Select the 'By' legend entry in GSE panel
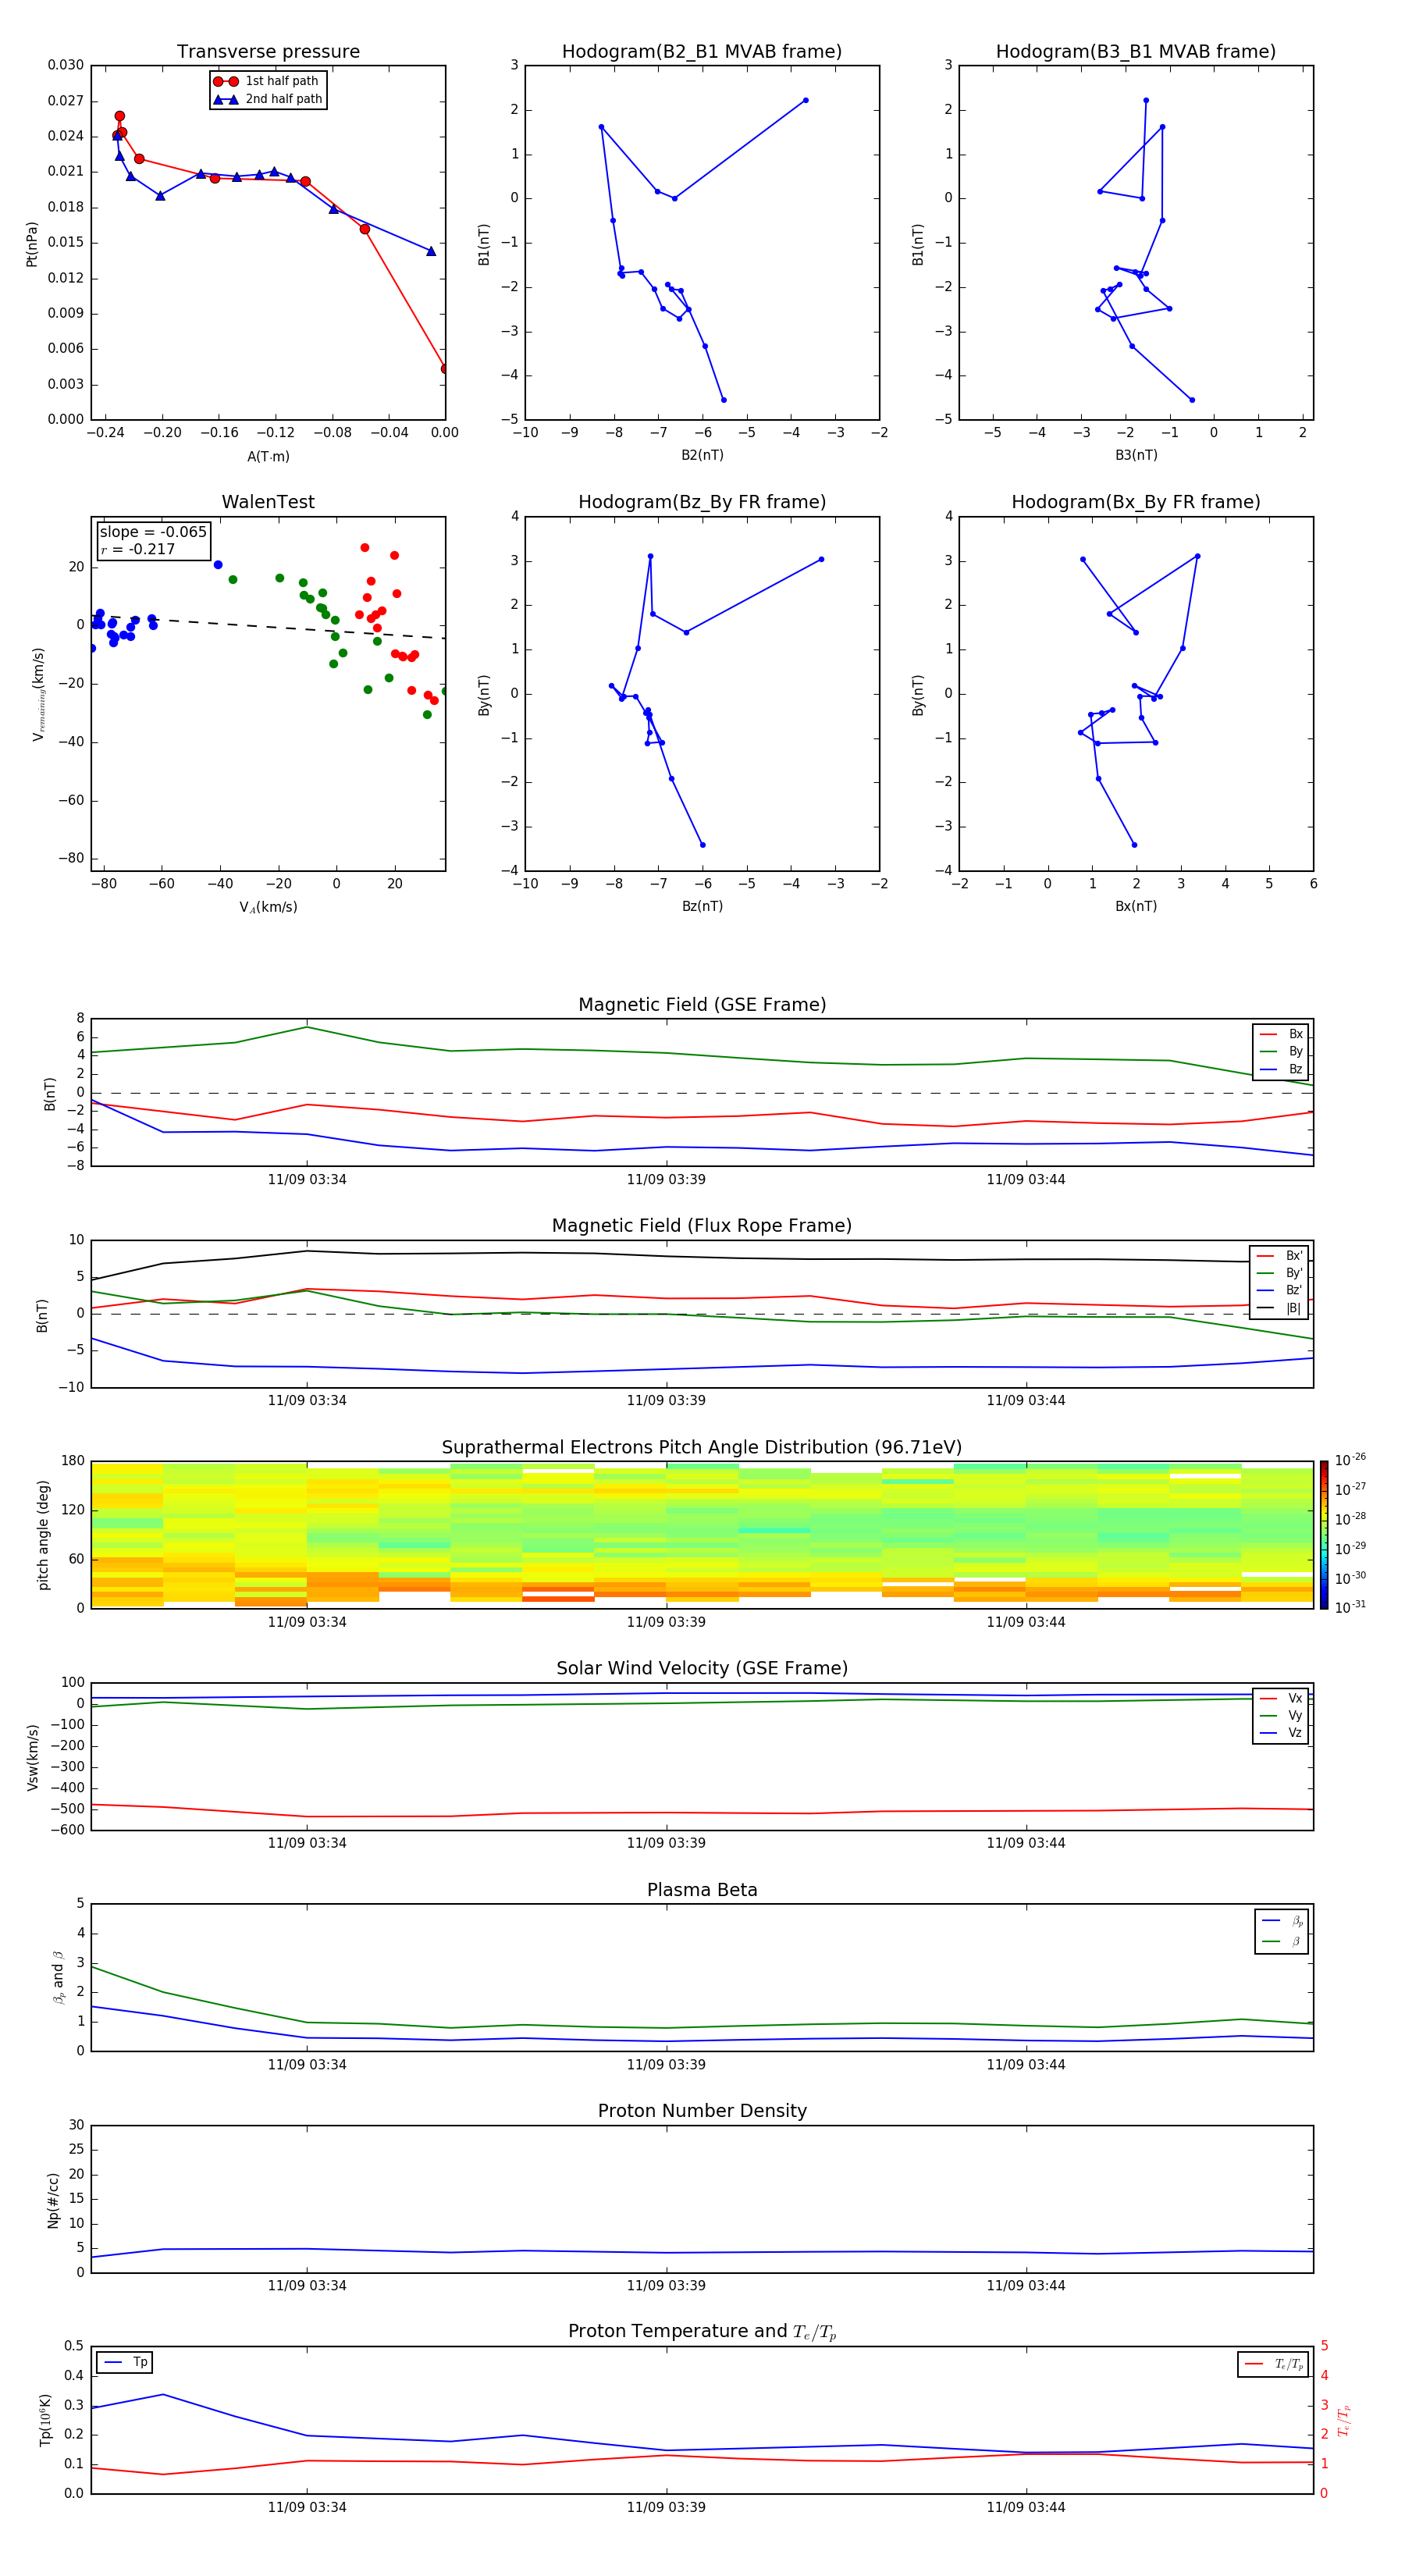Image resolution: width=1405 pixels, height=2576 pixels. pyautogui.click(x=1281, y=1052)
